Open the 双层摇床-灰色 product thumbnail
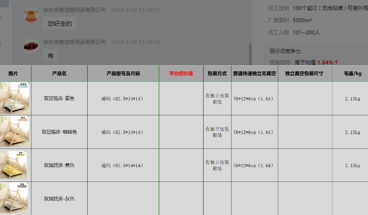 pyautogui.click(x=14, y=198)
